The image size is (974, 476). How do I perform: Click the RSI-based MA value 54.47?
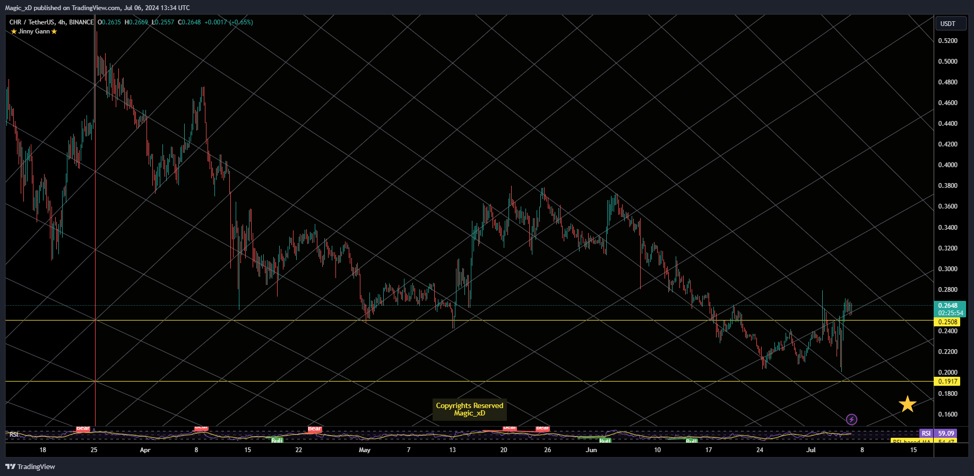point(946,441)
